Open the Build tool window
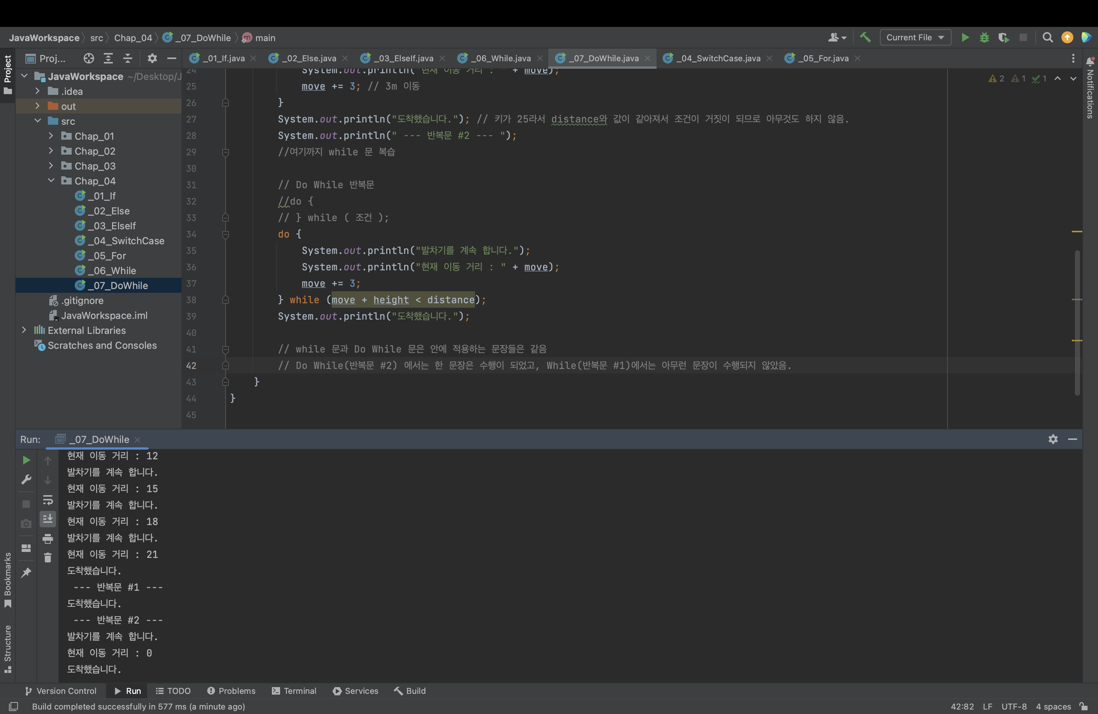This screenshot has height=714, width=1098. point(410,691)
